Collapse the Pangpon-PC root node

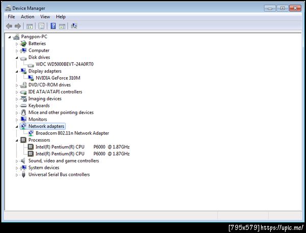pyautogui.click(x=10, y=37)
